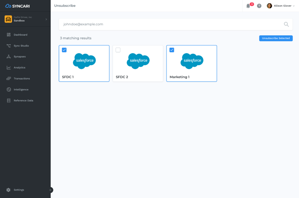299x198 pixels.
Task: Go to Sync Studio
Action: coord(21,46)
